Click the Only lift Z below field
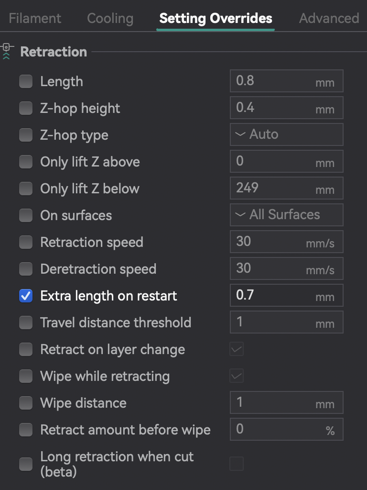The image size is (367, 490). (287, 188)
